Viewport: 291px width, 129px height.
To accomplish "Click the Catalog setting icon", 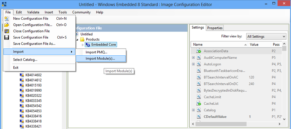I will click(x=199, y=110).
